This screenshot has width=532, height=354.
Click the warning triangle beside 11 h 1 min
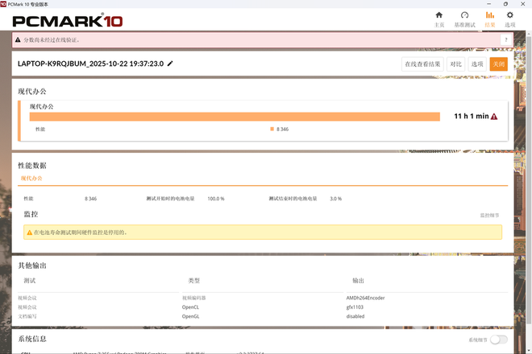click(494, 117)
